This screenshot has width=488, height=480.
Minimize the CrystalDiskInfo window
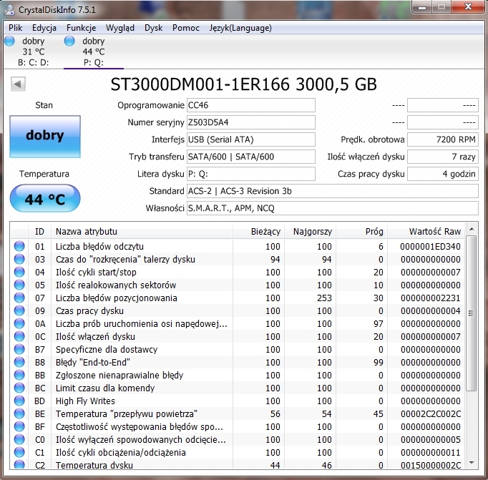pos(422,7)
